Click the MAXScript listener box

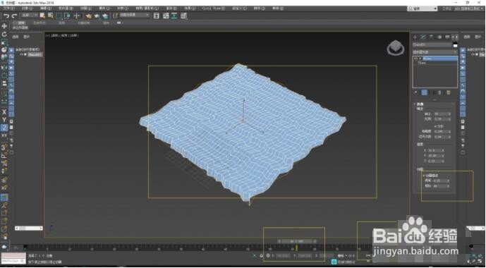pos(13,258)
